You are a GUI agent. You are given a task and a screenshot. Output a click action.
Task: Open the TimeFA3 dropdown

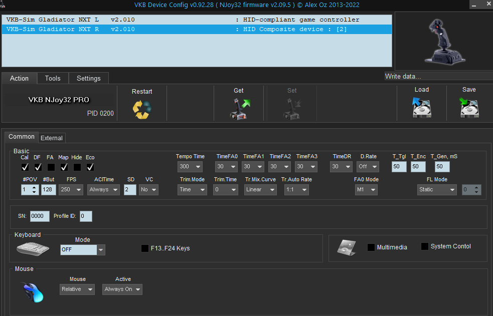306,167
